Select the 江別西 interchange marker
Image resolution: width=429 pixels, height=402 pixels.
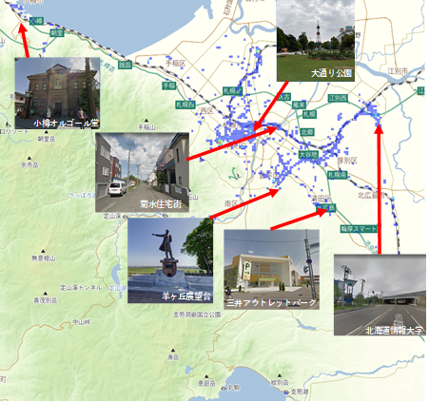(338, 98)
